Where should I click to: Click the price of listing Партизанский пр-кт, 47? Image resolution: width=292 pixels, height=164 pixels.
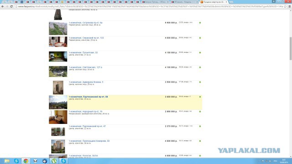(x=171, y=126)
